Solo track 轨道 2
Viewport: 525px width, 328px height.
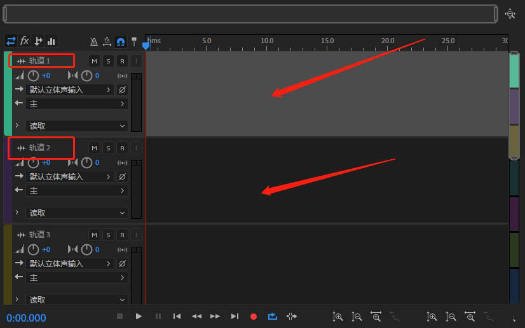[x=108, y=148]
